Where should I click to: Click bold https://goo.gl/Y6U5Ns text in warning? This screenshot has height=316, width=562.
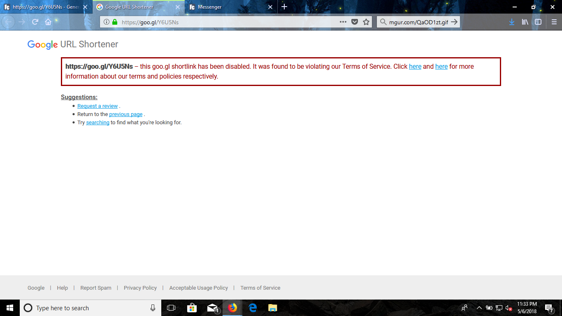click(x=99, y=66)
